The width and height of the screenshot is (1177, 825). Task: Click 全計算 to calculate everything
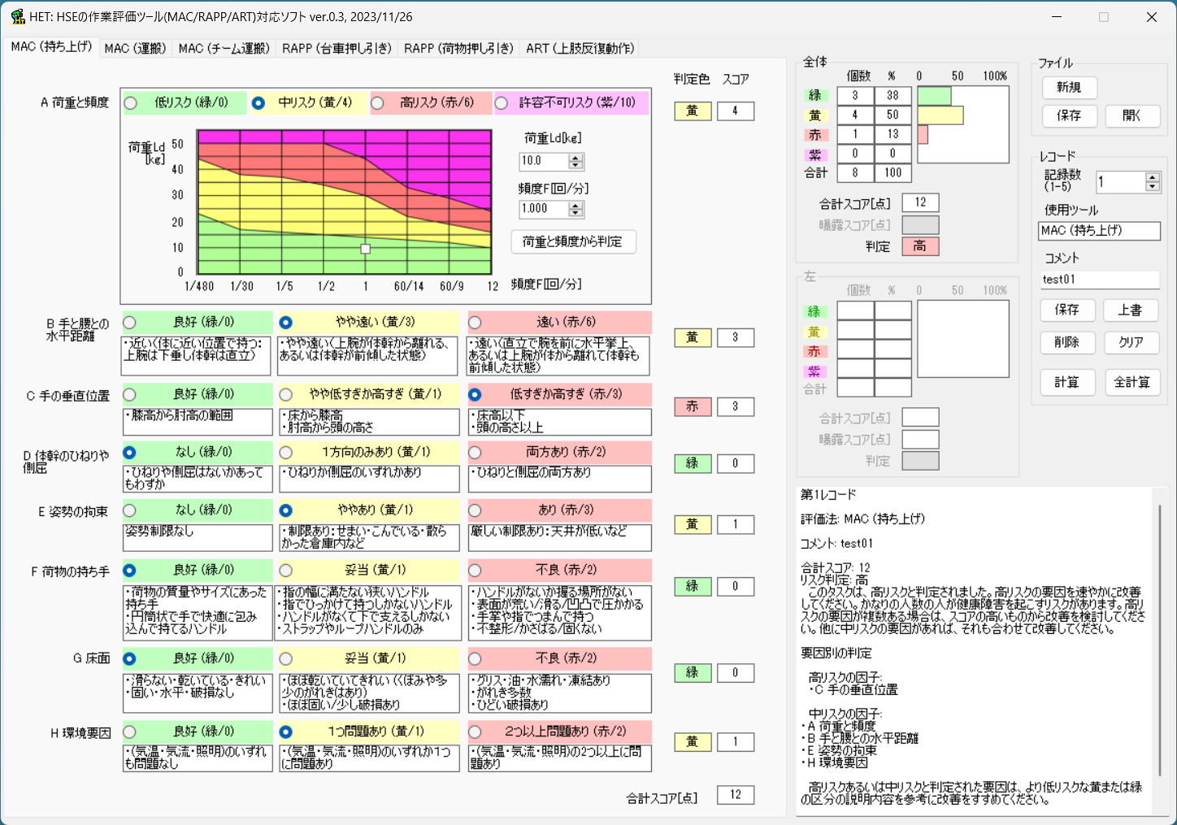tap(1132, 382)
